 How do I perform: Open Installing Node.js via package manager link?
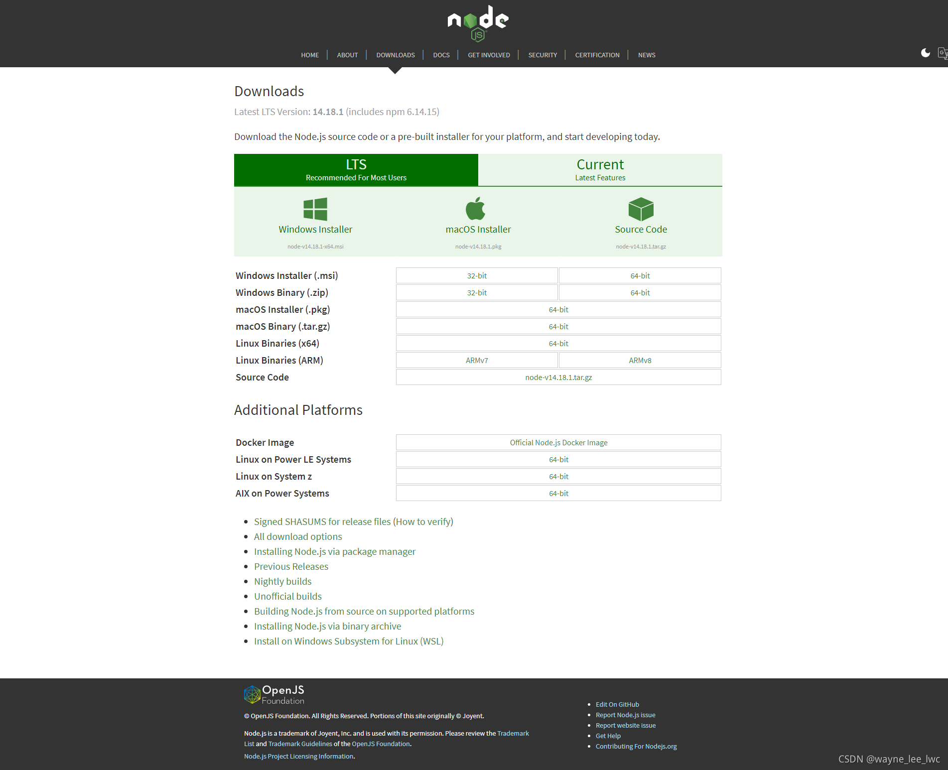(x=335, y=551)
